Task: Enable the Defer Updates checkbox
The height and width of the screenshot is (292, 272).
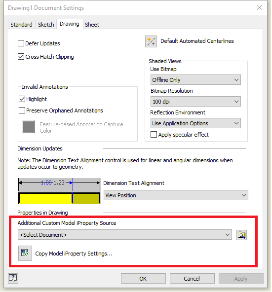Action: [x=21, y=43]
